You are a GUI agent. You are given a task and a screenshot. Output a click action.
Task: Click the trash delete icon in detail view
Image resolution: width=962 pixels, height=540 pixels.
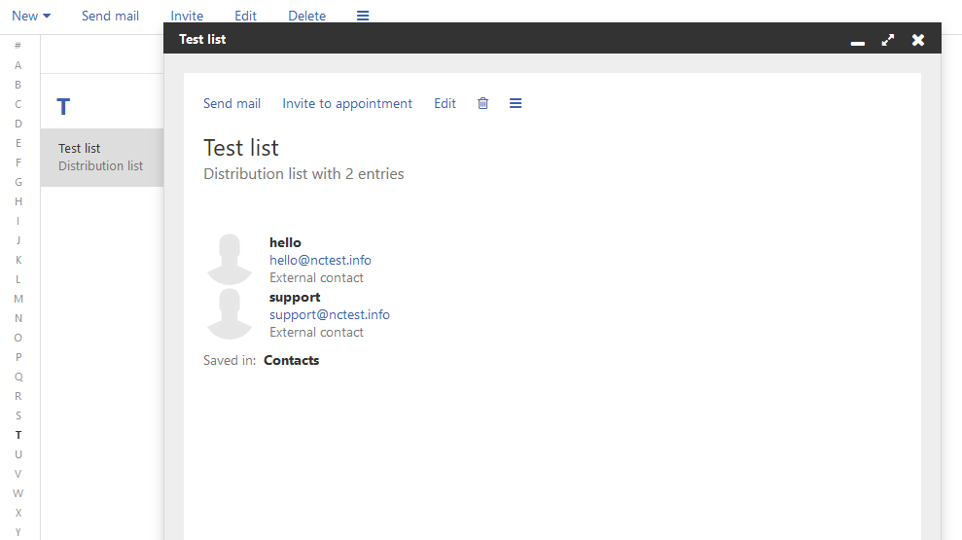click(x=482, y=103)
